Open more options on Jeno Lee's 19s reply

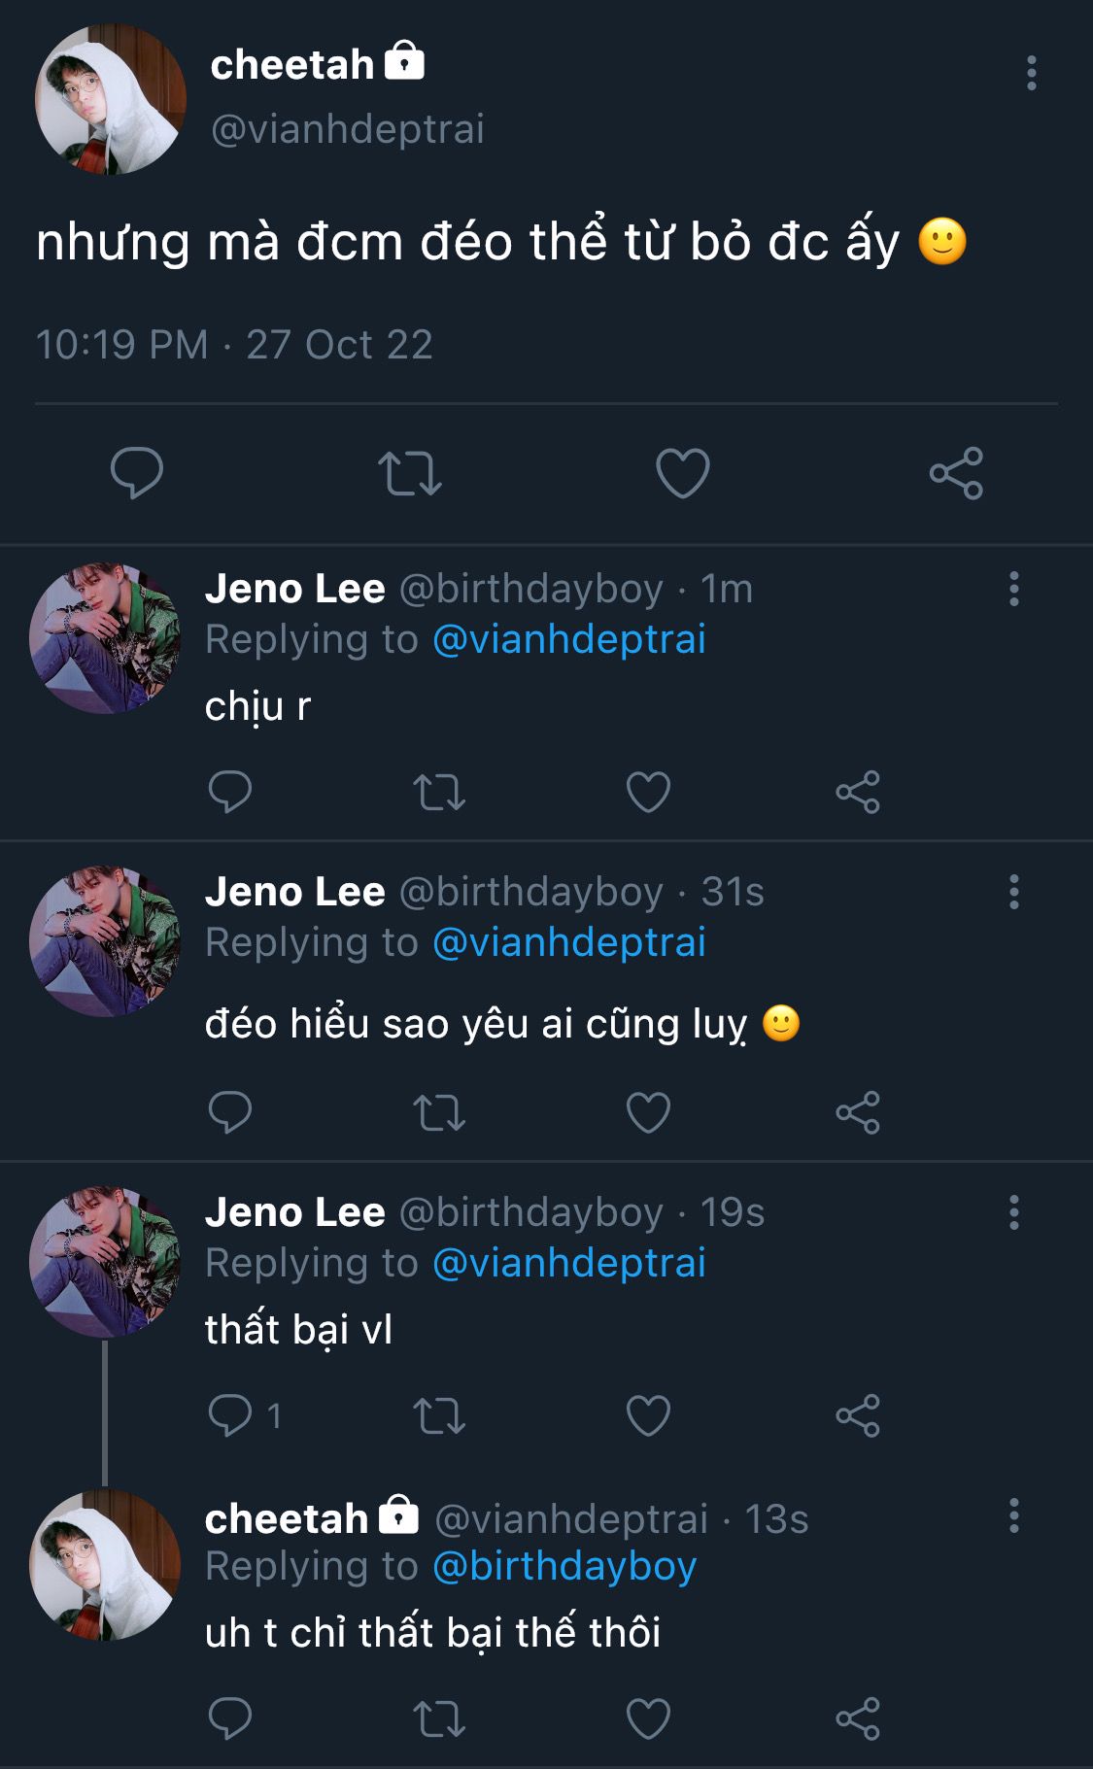(x=1014, y=1212)
